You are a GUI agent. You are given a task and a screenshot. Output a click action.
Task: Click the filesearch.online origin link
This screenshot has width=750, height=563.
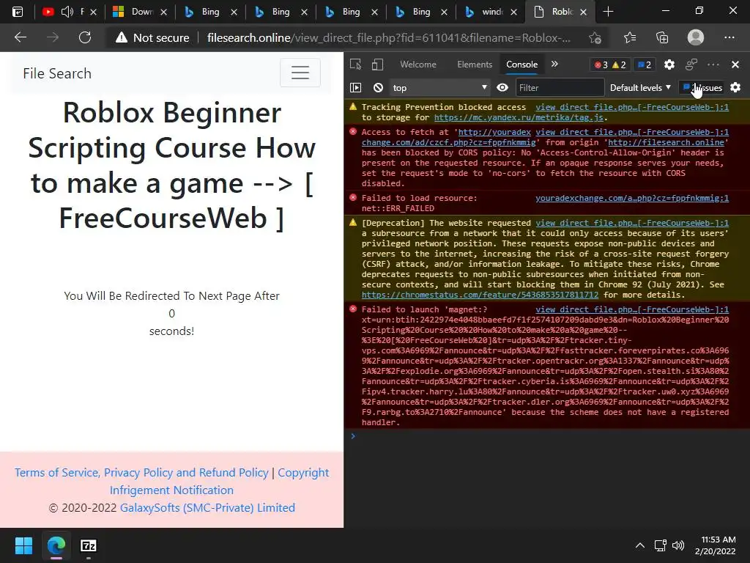click(666, 142)
